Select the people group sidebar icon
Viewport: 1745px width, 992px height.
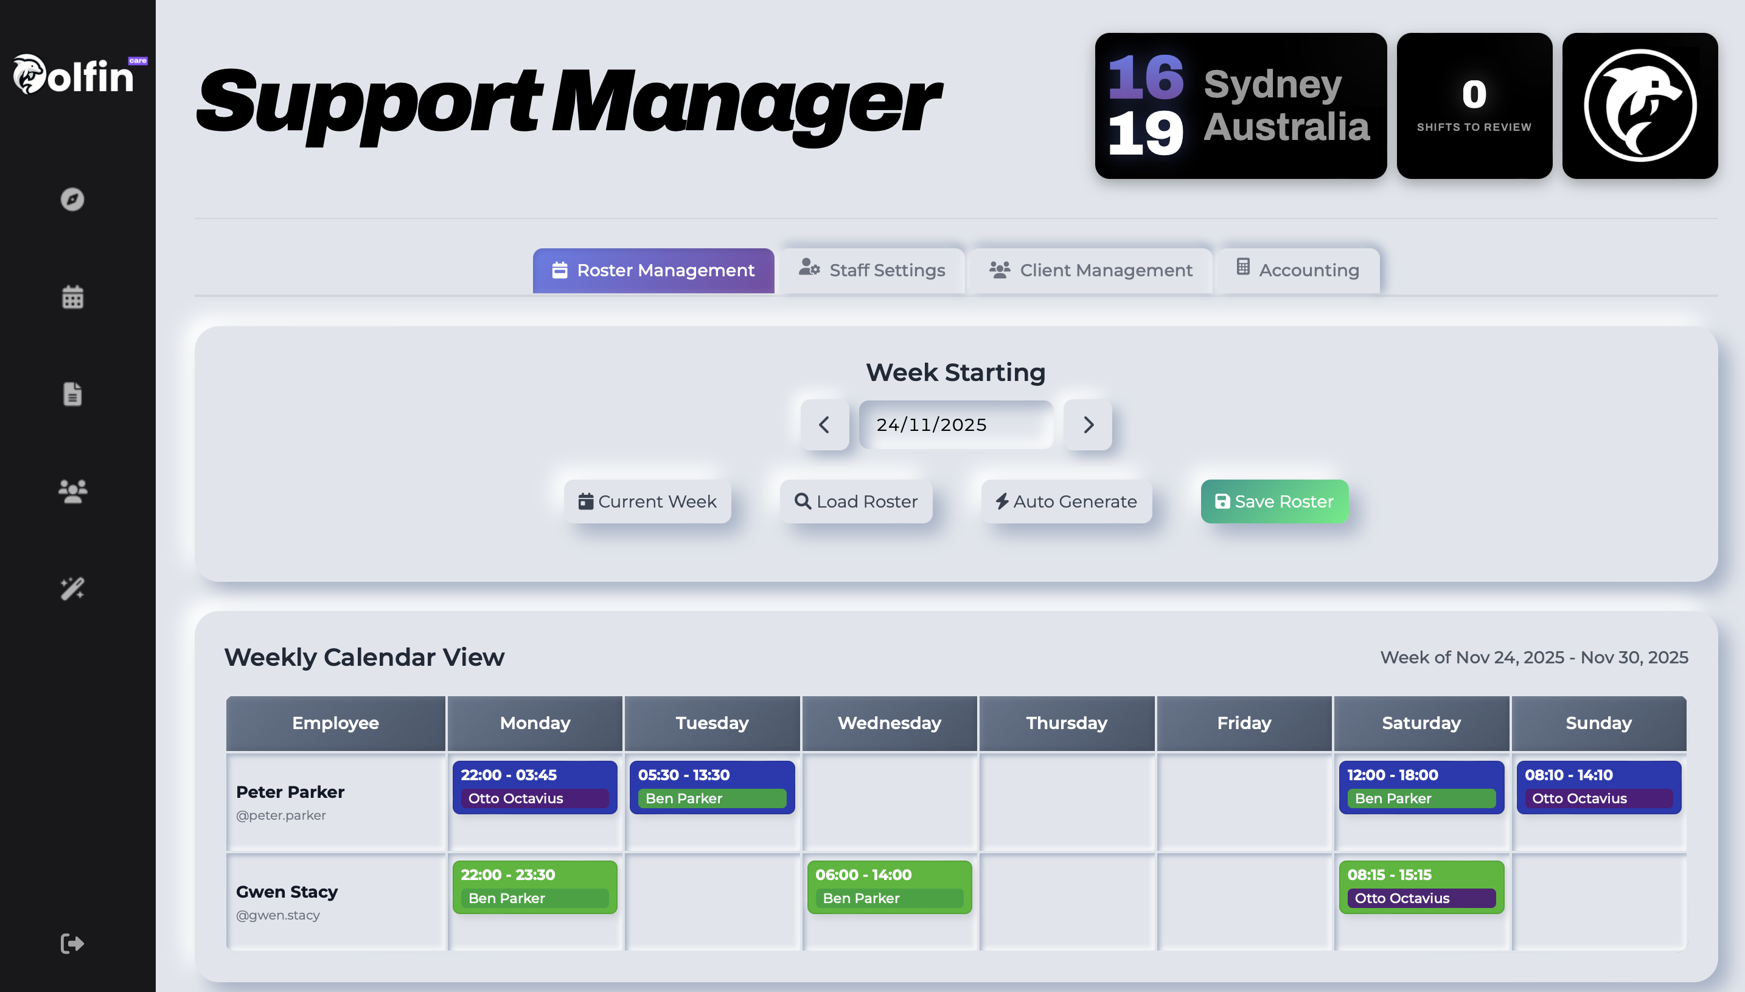point(72,491)
